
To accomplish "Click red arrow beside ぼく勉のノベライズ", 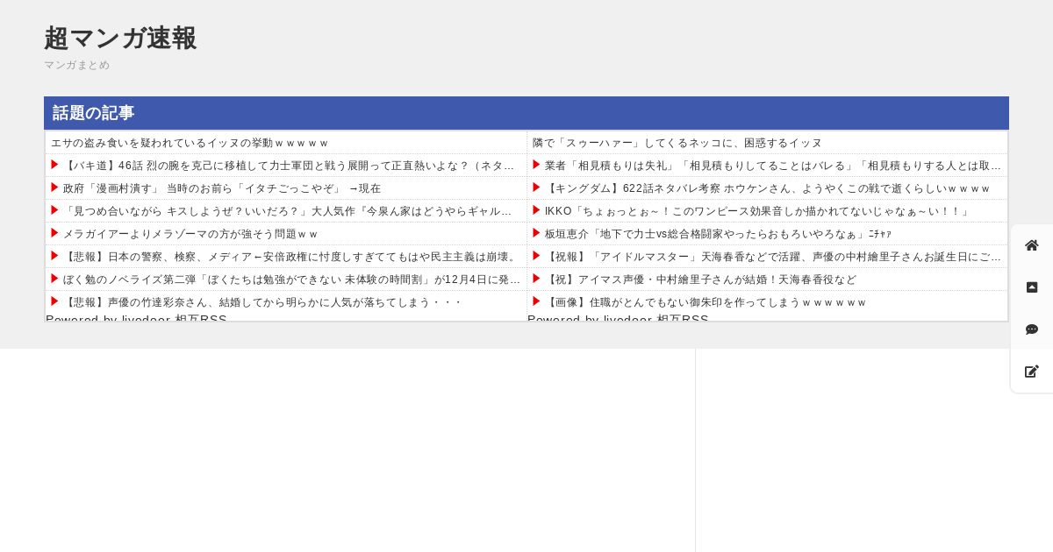I will coord(54,279).
